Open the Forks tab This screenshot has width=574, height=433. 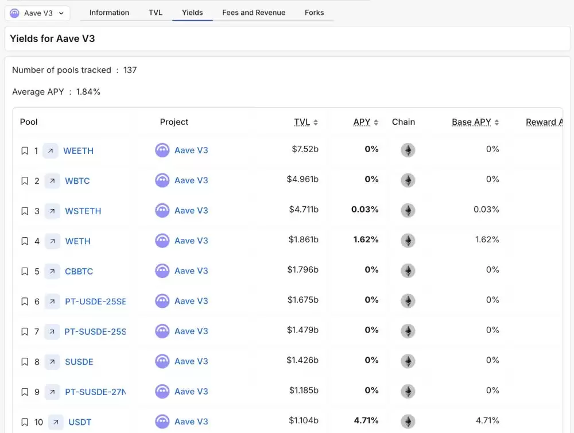click(x=314, y=13)
